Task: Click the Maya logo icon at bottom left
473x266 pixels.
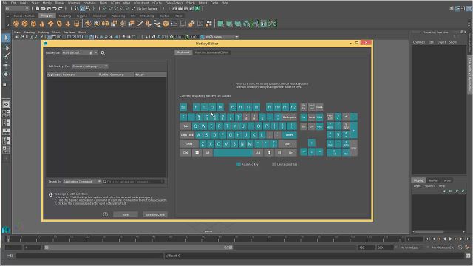Action: click(x=6, y=230)
